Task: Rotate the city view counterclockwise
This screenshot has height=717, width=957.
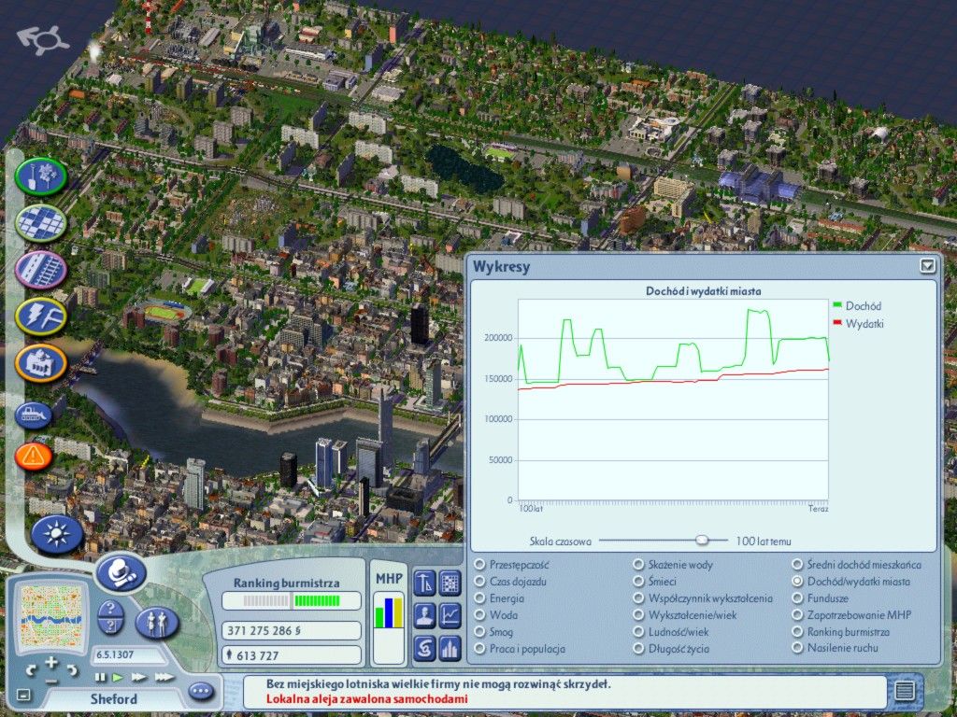Action: pos(31,671)
